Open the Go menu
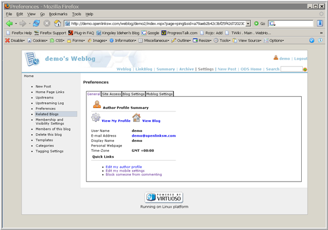 tap(42, 14)
